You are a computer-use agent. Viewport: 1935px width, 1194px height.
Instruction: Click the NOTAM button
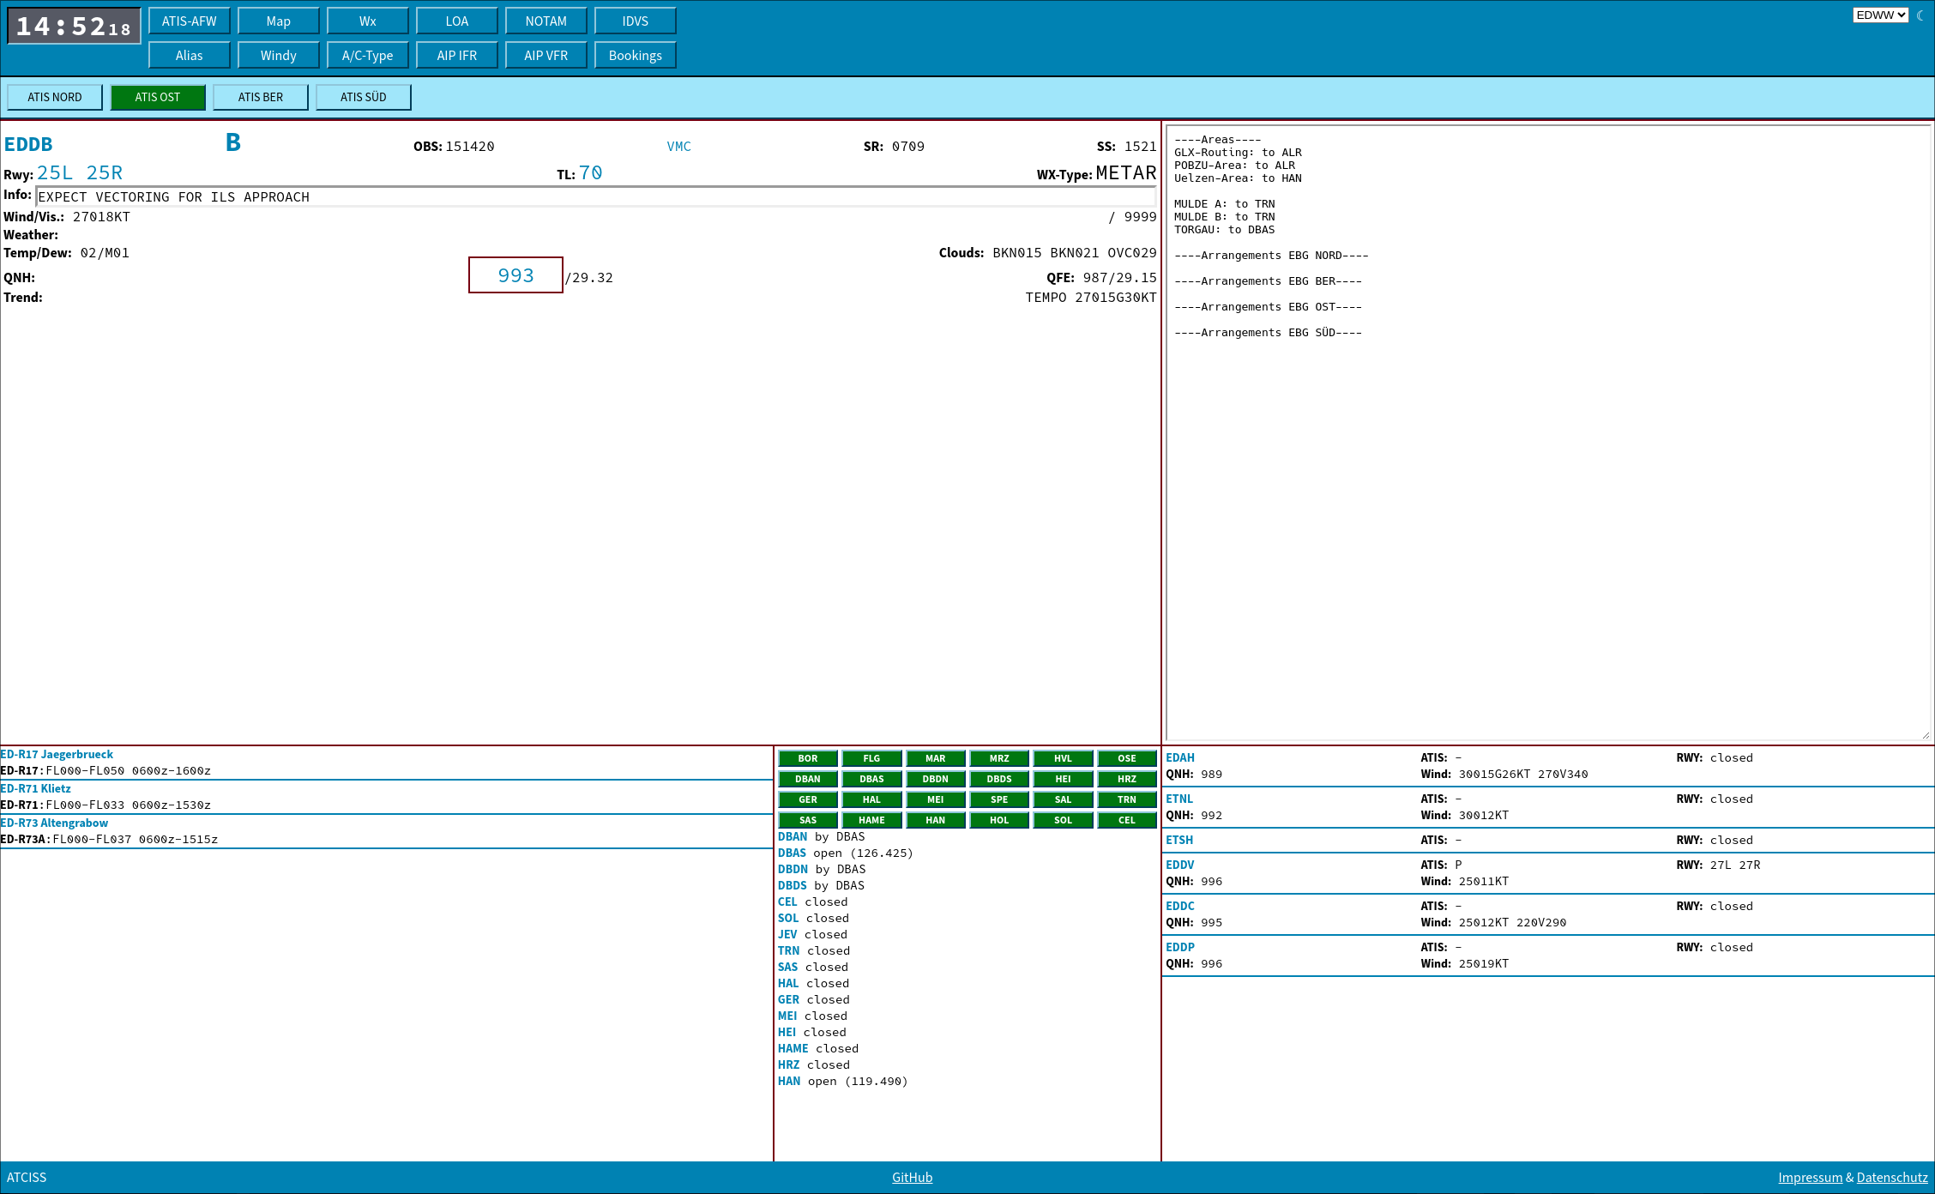click(x=546, y=21)
